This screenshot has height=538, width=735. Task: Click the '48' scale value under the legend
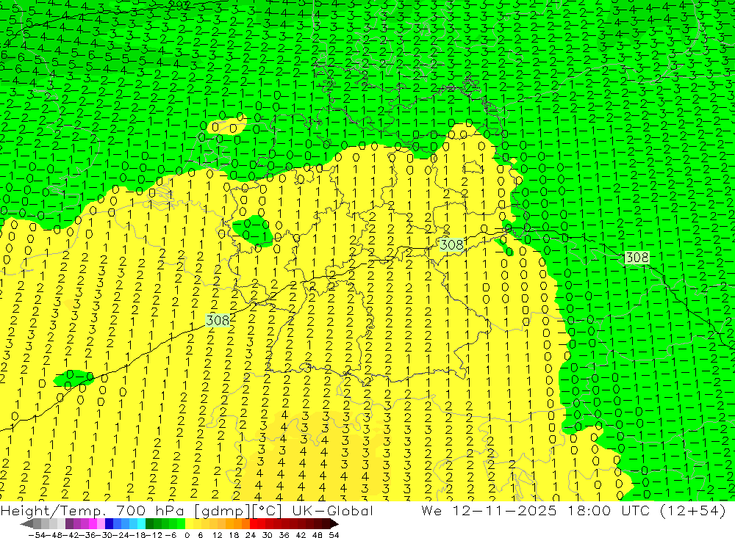[318, 535]
